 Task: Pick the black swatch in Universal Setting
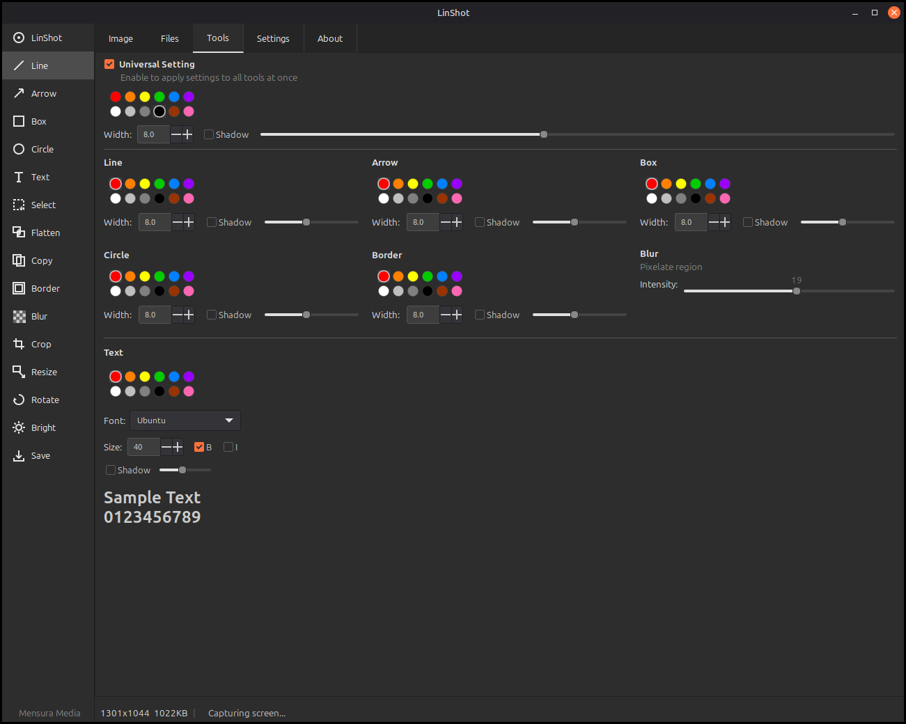[159, 111]
